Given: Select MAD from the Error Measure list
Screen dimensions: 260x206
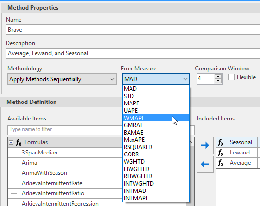Looking at the screenshot, I should point(156,89).
